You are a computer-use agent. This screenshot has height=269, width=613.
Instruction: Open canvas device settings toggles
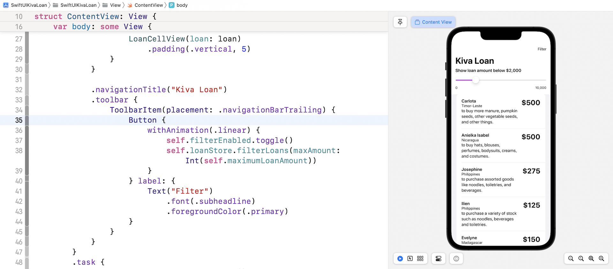438,258
